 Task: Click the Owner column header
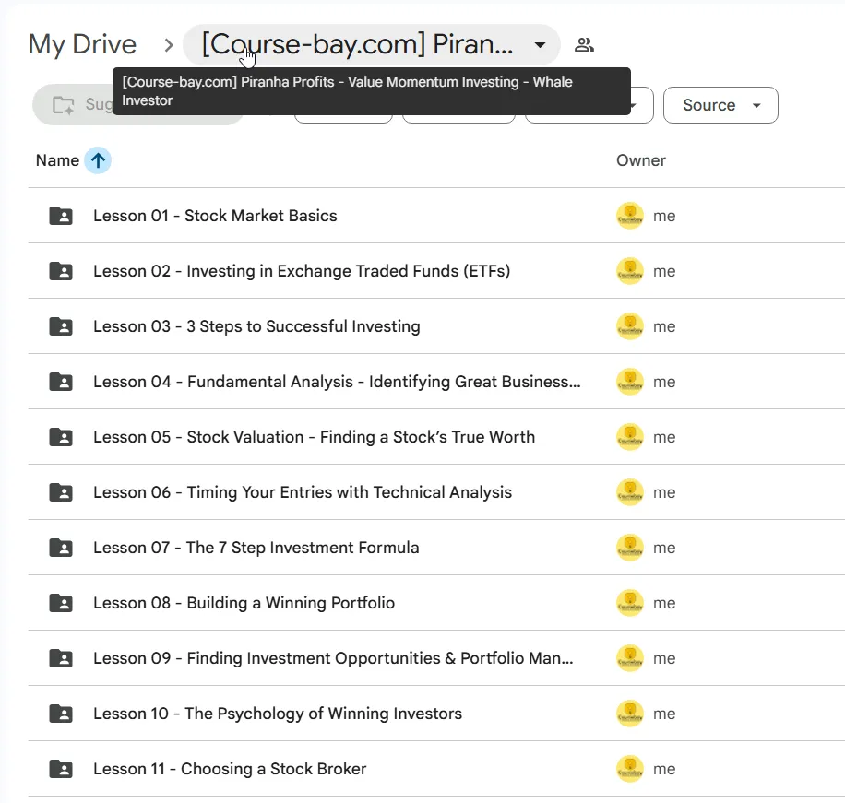tap(641, 160)
